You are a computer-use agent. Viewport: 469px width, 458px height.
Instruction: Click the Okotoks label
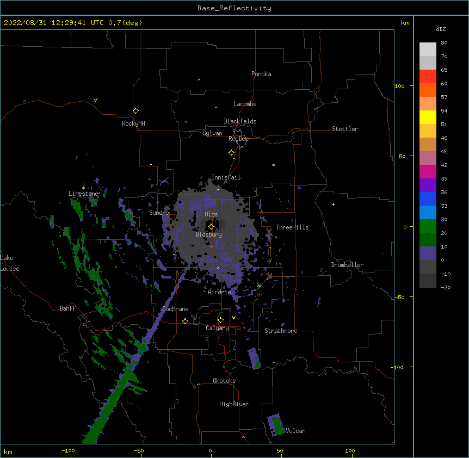(x=224, y=381)
